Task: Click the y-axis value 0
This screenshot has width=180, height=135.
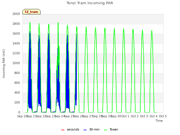Action: pyautogui.click(x=19, y=112)
